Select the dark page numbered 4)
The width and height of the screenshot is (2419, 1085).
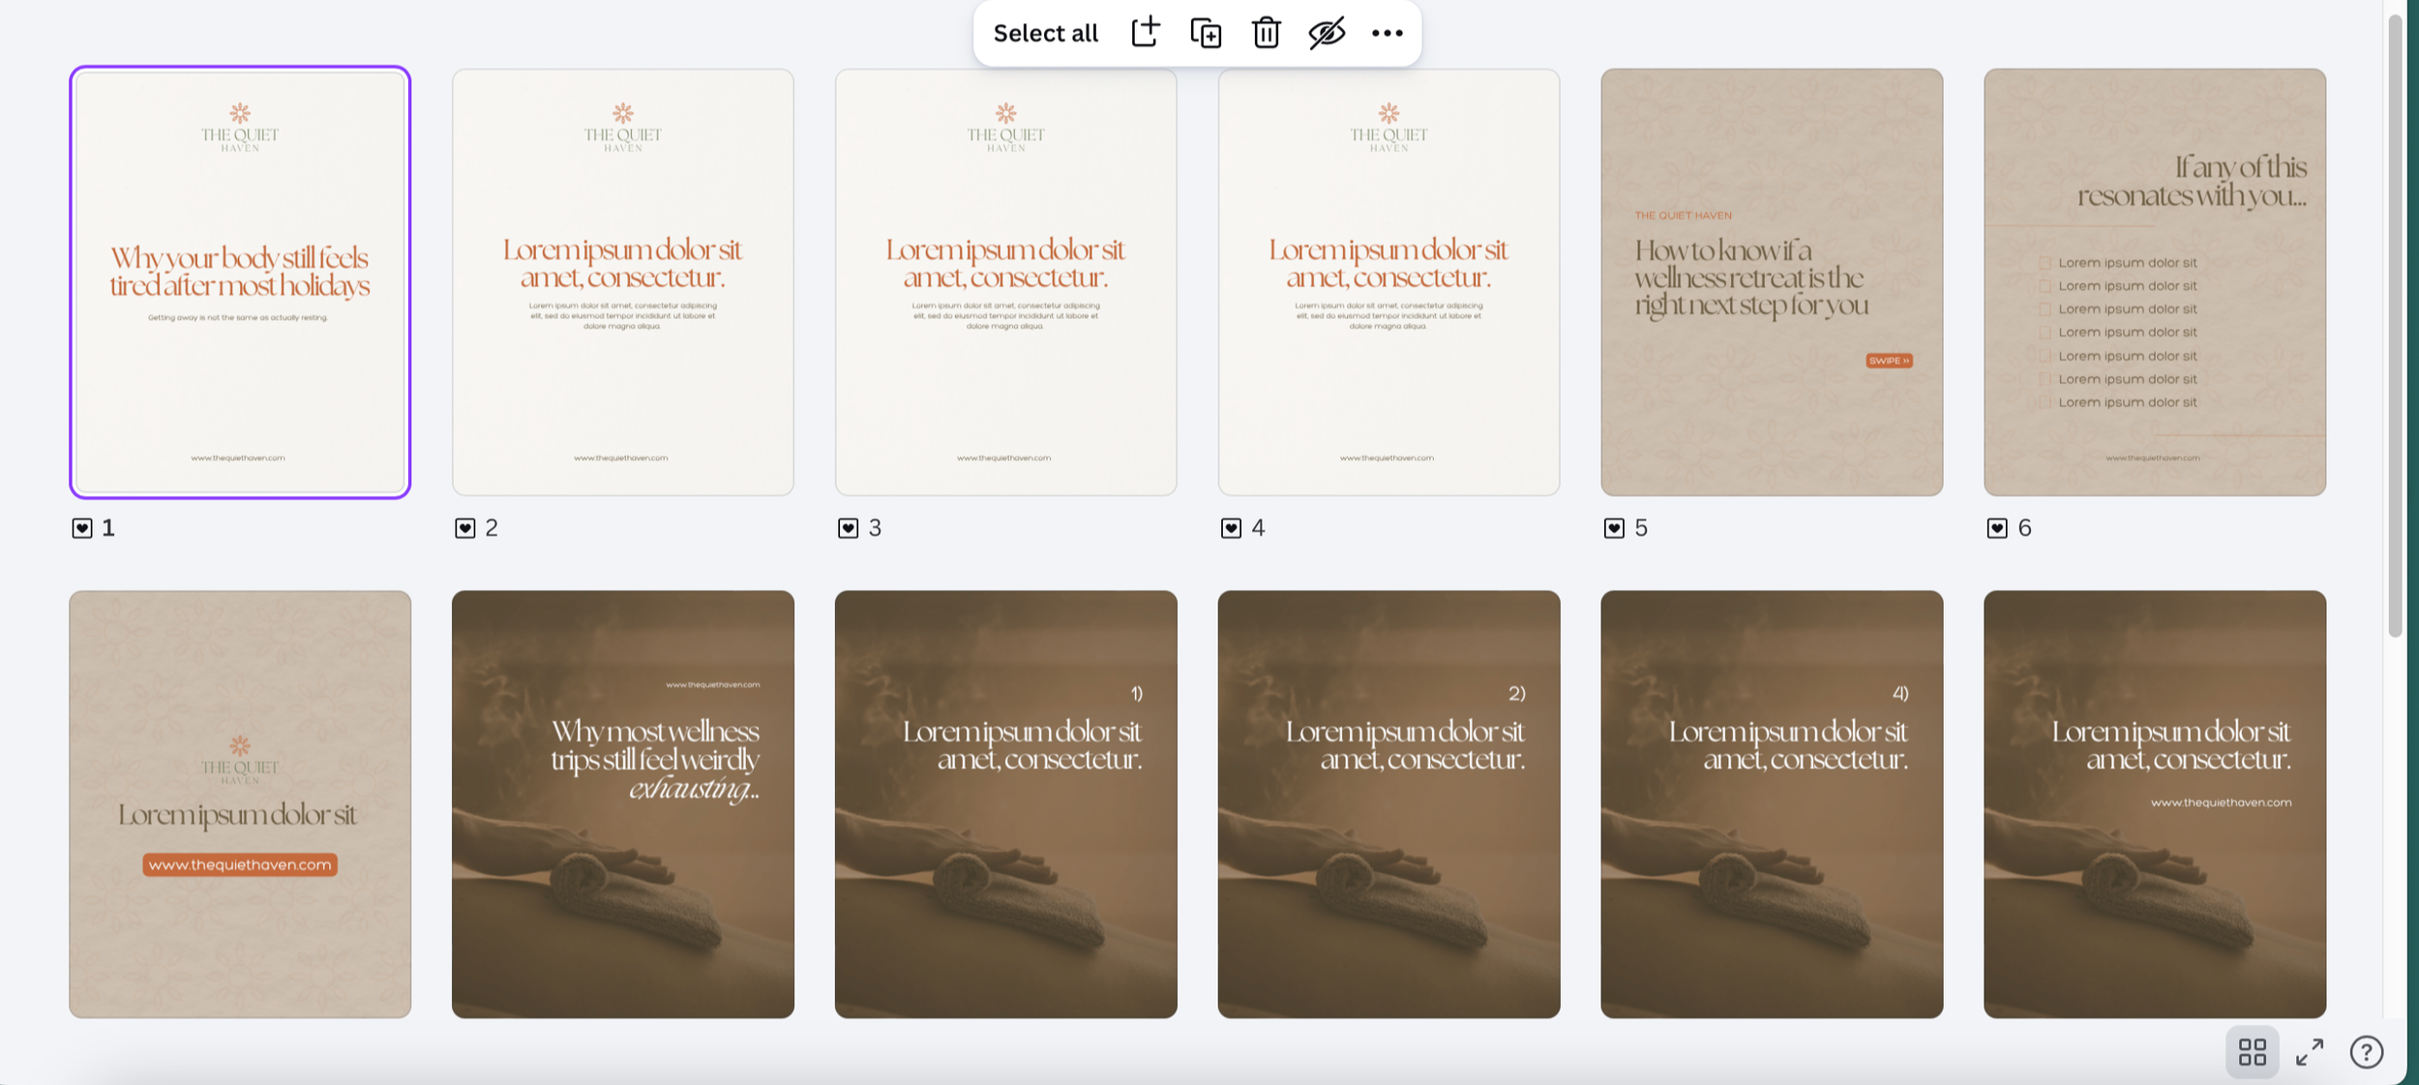(x=1771, y=804)
